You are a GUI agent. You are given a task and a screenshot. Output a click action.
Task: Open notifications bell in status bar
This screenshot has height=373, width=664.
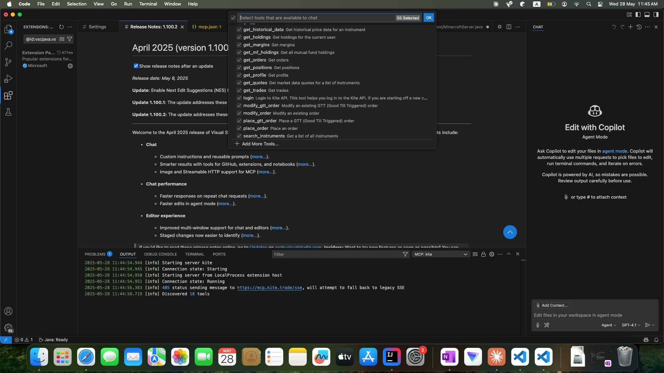click(x=656, y=340)
